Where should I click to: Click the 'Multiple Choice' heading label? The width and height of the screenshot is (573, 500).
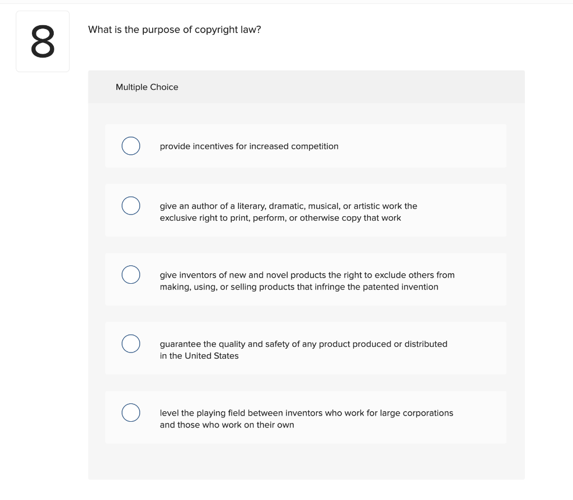[147, 87]
